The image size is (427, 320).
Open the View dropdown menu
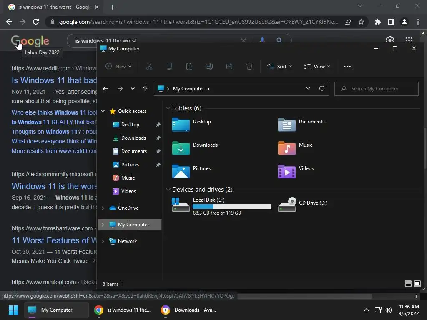[x=317, y=66]
